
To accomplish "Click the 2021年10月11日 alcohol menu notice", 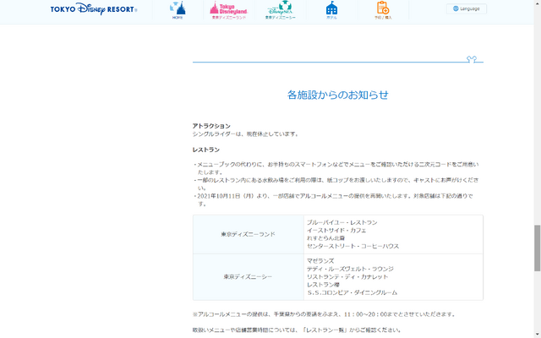I will 336,199.
